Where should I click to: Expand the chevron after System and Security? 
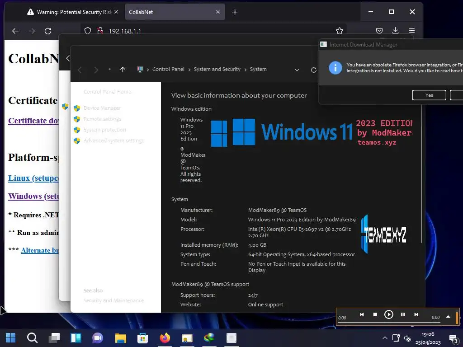click(246, 70)
